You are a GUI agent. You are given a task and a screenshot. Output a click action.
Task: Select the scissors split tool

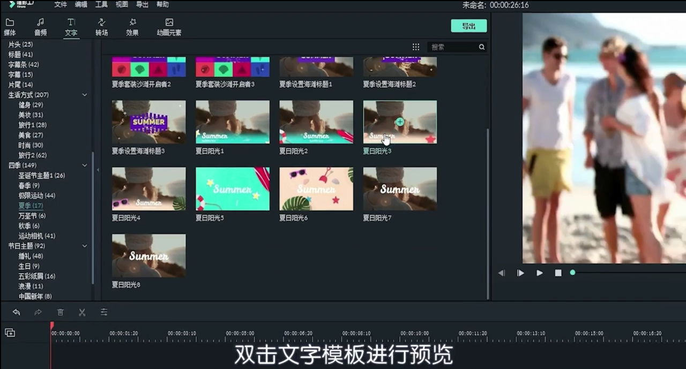coord(82,312)
